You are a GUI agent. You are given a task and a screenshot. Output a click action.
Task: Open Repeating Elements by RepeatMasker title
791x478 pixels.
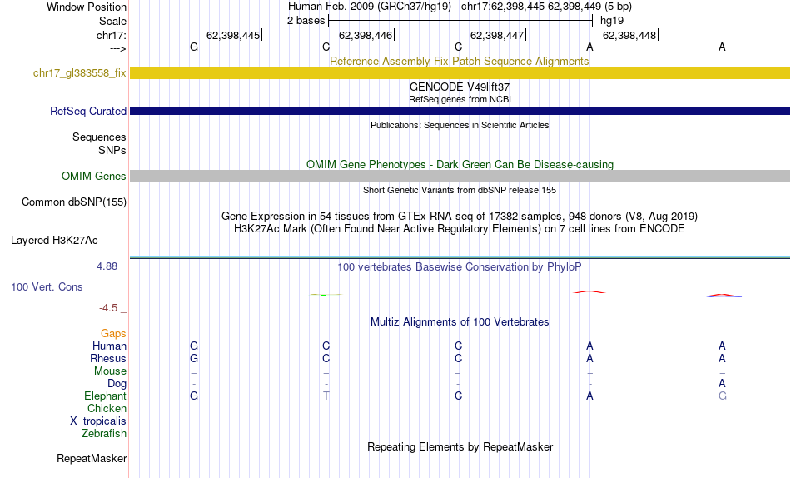pos(460,447)
